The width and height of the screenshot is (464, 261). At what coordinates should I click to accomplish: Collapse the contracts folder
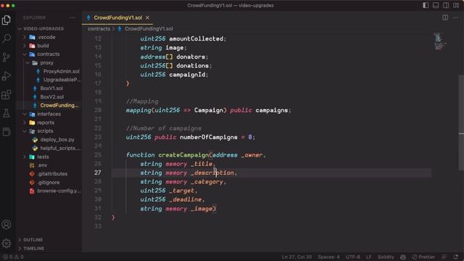[x=49, y=54]
